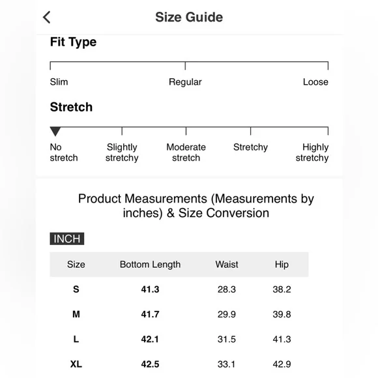Image resolution: width=378 pixels, height=378 pixels.
Task: Click the Hip column header
Action: pyautogui.click(x=282, y=265)
